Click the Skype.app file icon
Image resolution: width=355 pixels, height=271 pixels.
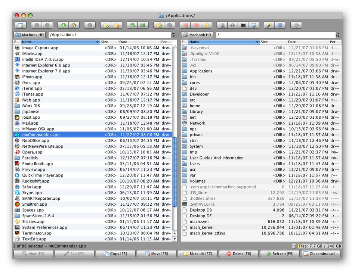[17, 193]
